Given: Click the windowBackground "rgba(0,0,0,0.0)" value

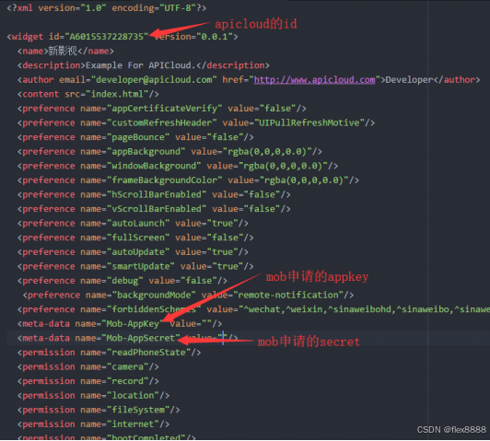Looking at the screenshot, I should [283, 166].
